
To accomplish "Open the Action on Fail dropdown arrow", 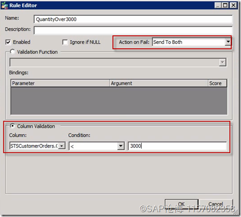I will [x=228, y=42].
